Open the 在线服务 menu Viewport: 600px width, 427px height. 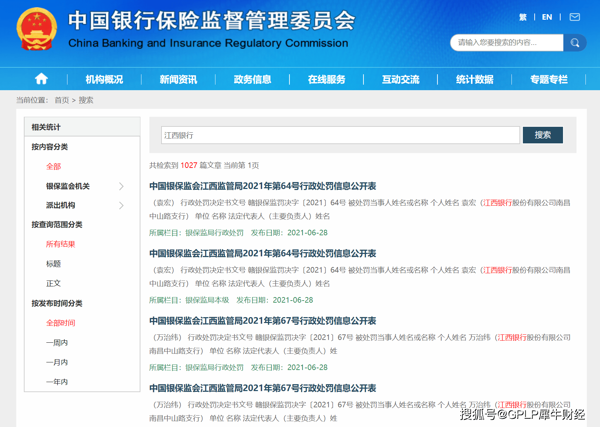326,79
